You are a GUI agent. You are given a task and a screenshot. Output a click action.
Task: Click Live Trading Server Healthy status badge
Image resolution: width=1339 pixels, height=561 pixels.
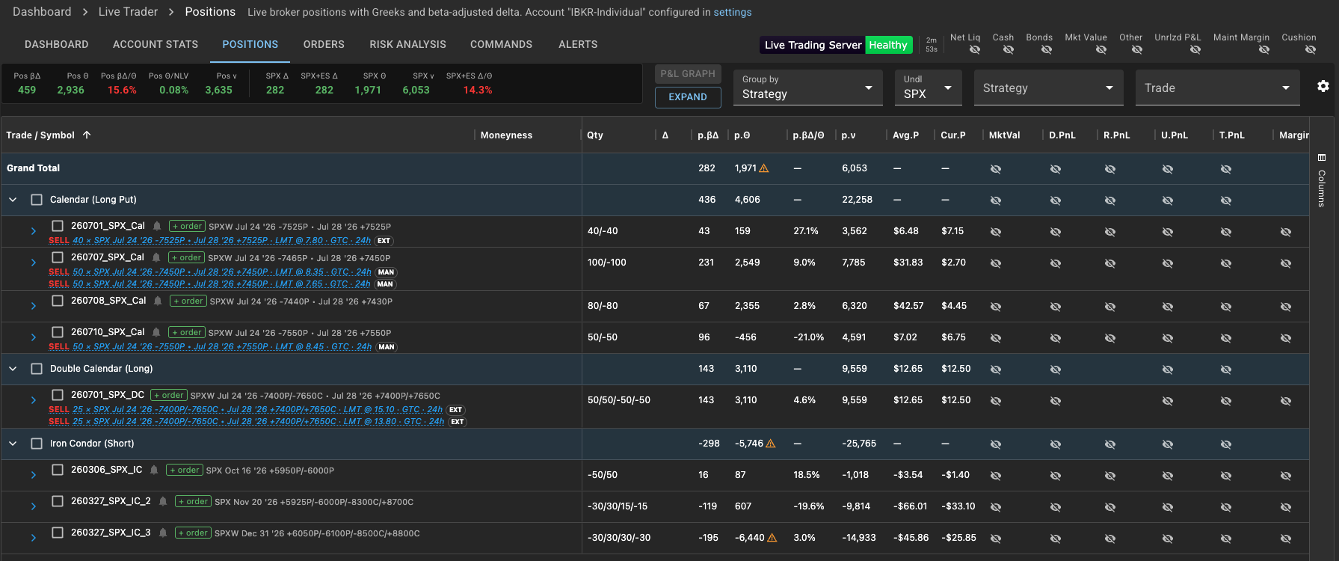pos(837,45)
